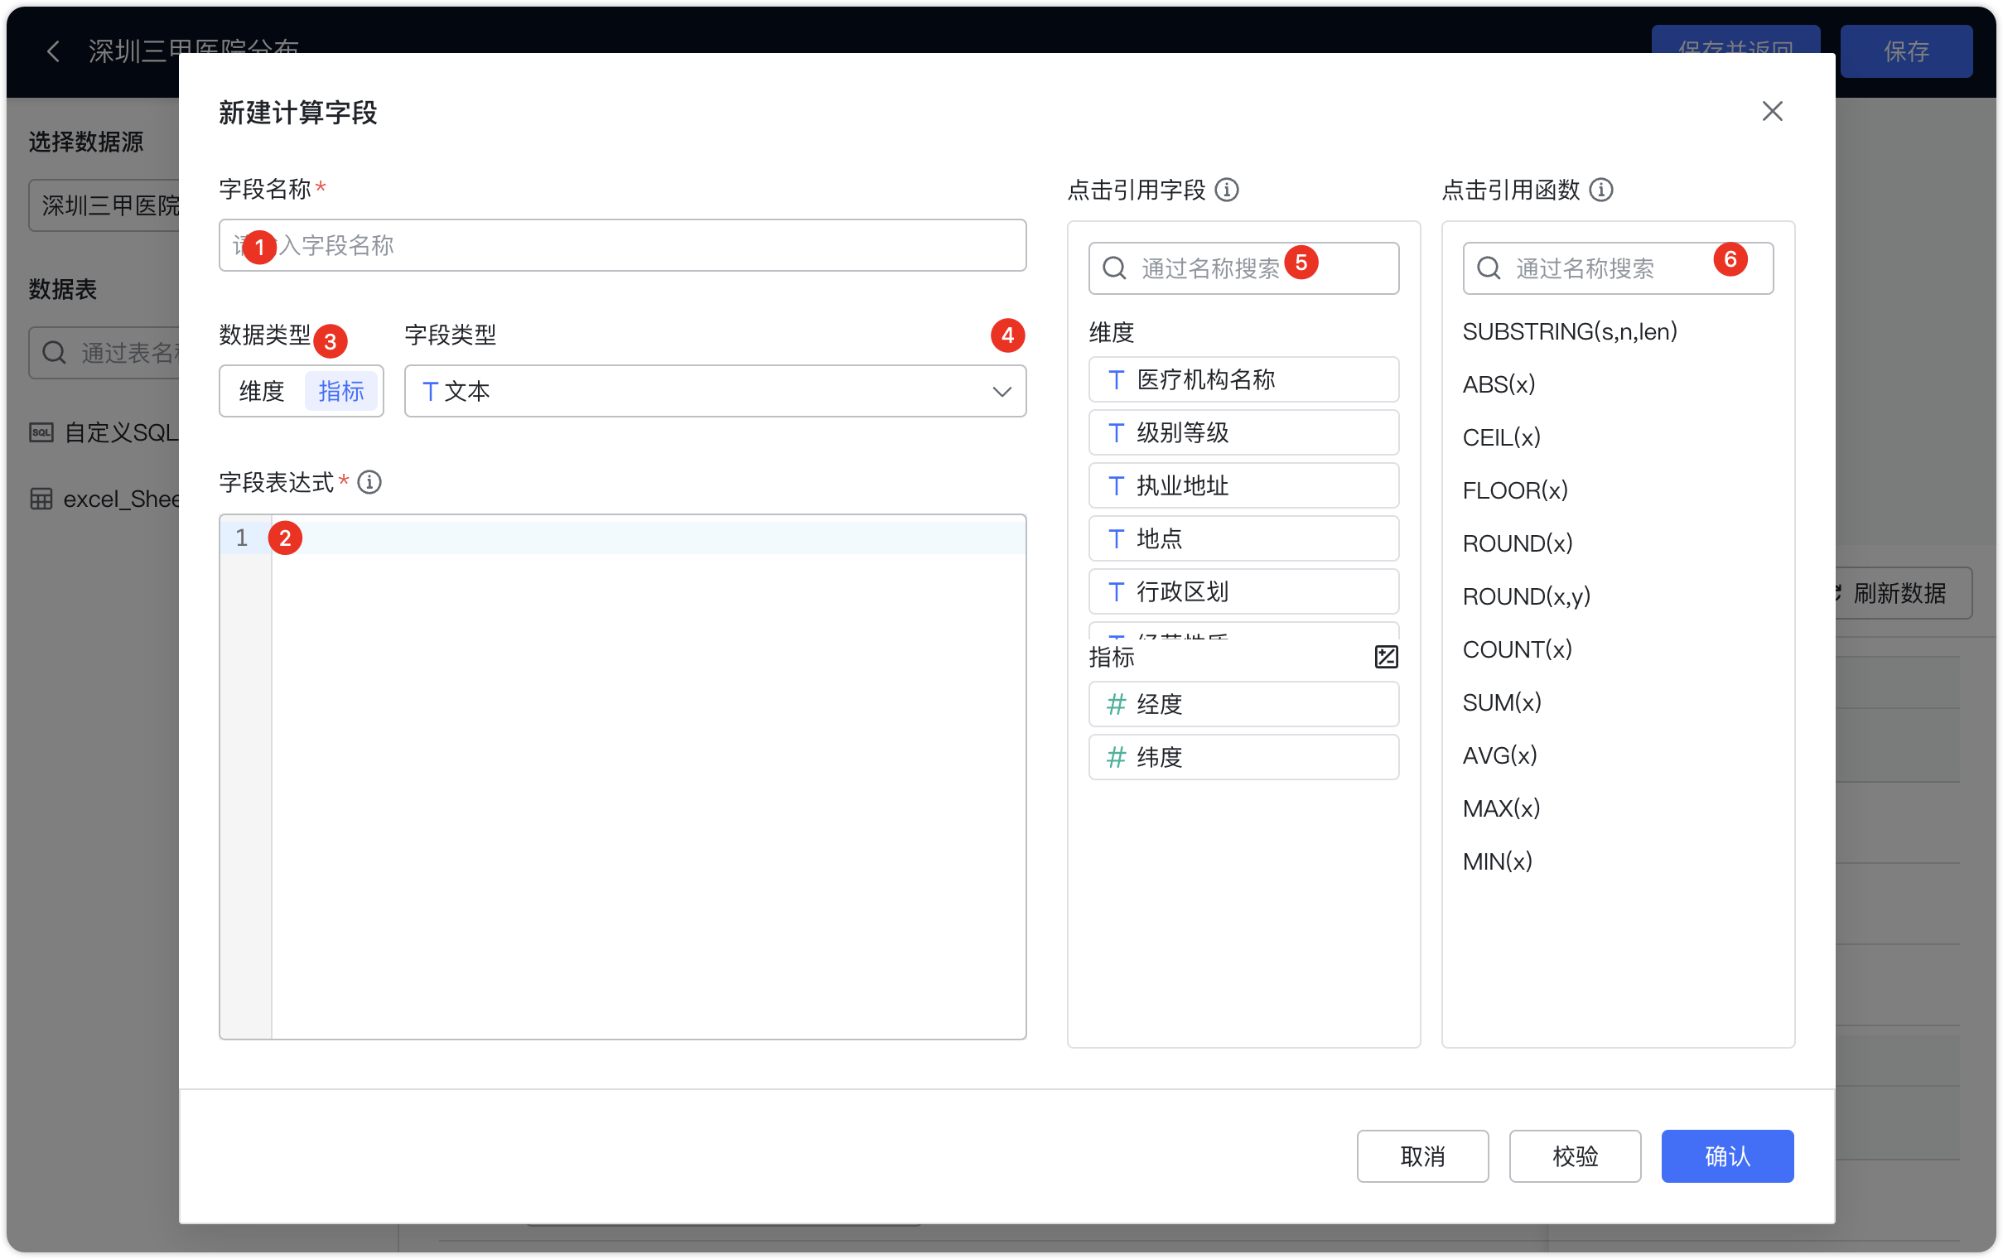Click the table icon beside excel_Sheet
Image resolution: width=2003 pixels, height=1259 pixels.
pyautogui.click(x=41, y=499)
